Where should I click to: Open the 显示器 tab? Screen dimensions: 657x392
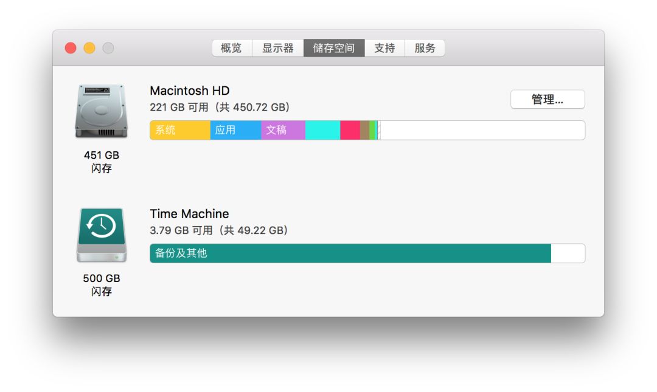278,48
